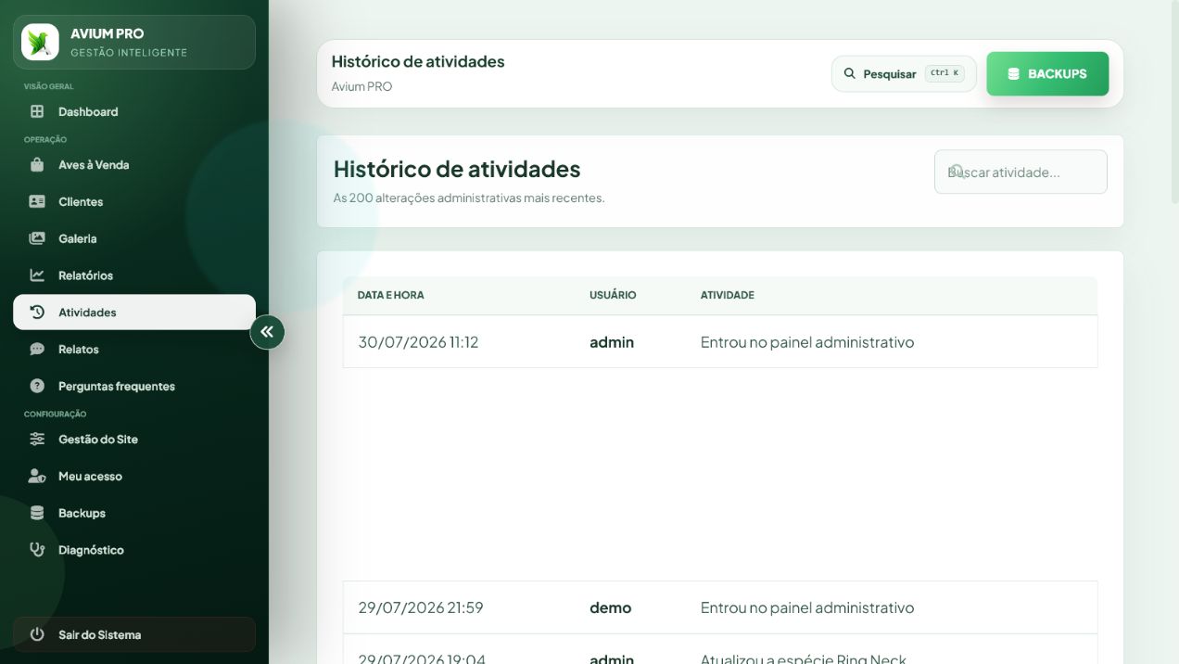Click the Dashboard grid icon

(37, 111)
